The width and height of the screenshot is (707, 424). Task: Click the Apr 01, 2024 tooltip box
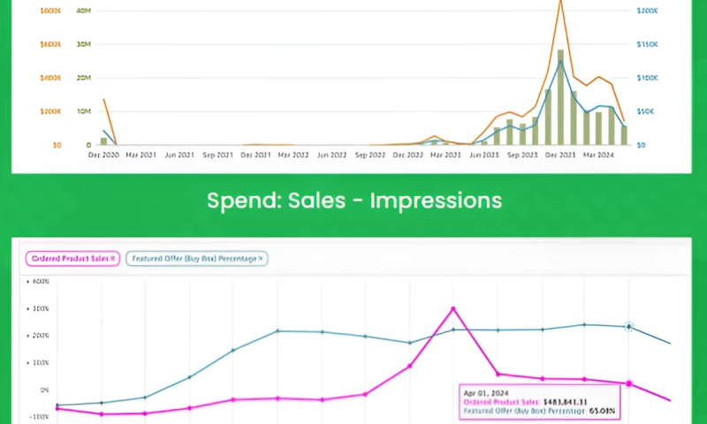[x=539, y=400]
